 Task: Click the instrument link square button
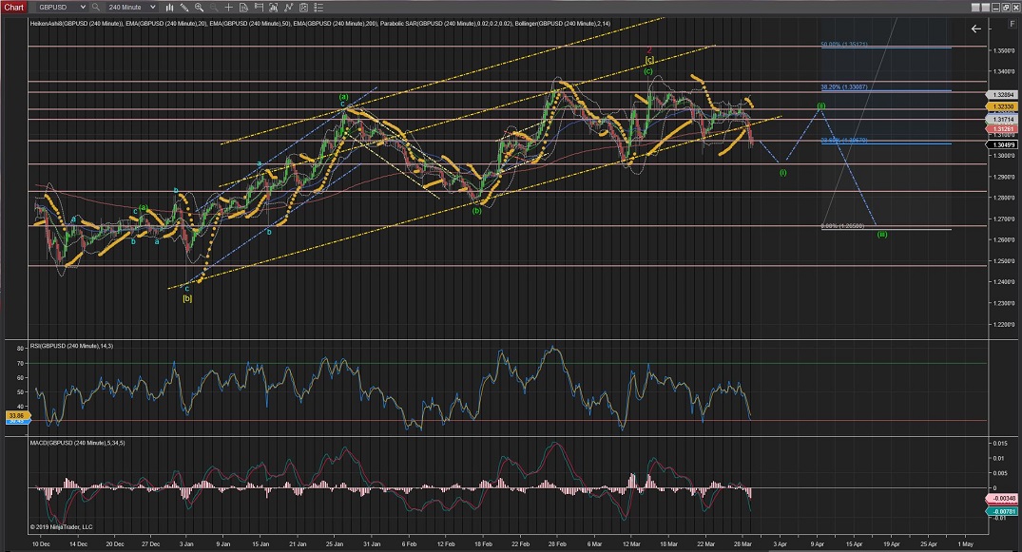[975, 8]
